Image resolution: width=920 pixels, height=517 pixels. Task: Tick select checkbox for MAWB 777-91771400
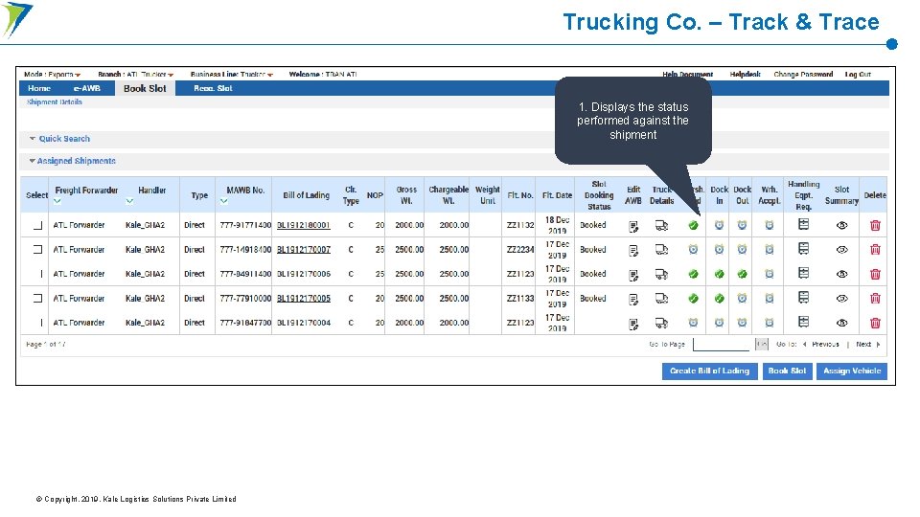pyautogui.click(x=38, y=225)
